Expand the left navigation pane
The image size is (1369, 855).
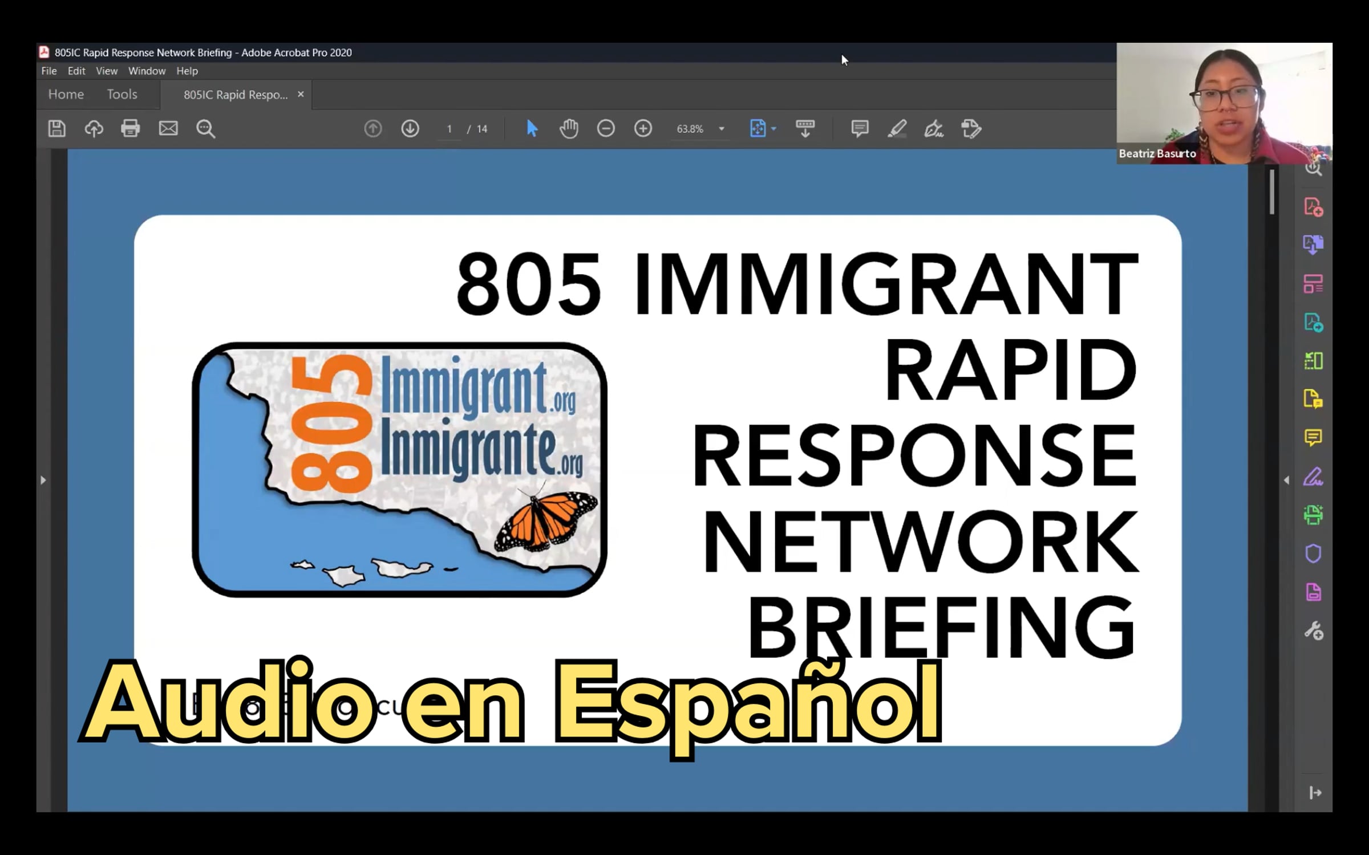(x=43, y=480)
